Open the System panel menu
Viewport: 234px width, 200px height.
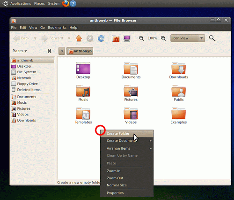tap(54, 3)
